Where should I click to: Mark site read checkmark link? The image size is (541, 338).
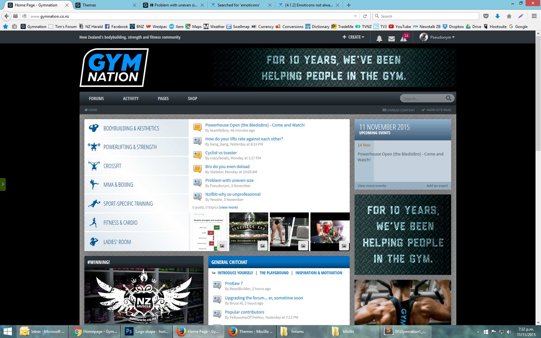[x=436, y=110]
